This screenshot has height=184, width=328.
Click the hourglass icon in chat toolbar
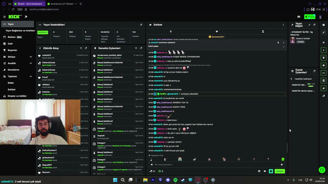tap(263, 31)
